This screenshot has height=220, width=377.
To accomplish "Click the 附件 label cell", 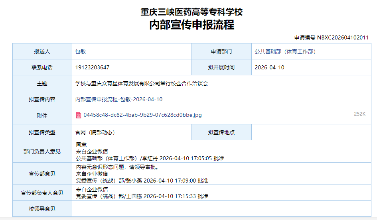I will (42, 115).
